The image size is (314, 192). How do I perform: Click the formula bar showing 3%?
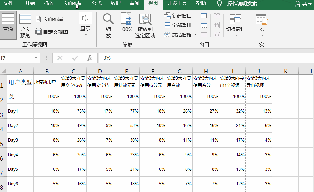click(x=206, y=58)
